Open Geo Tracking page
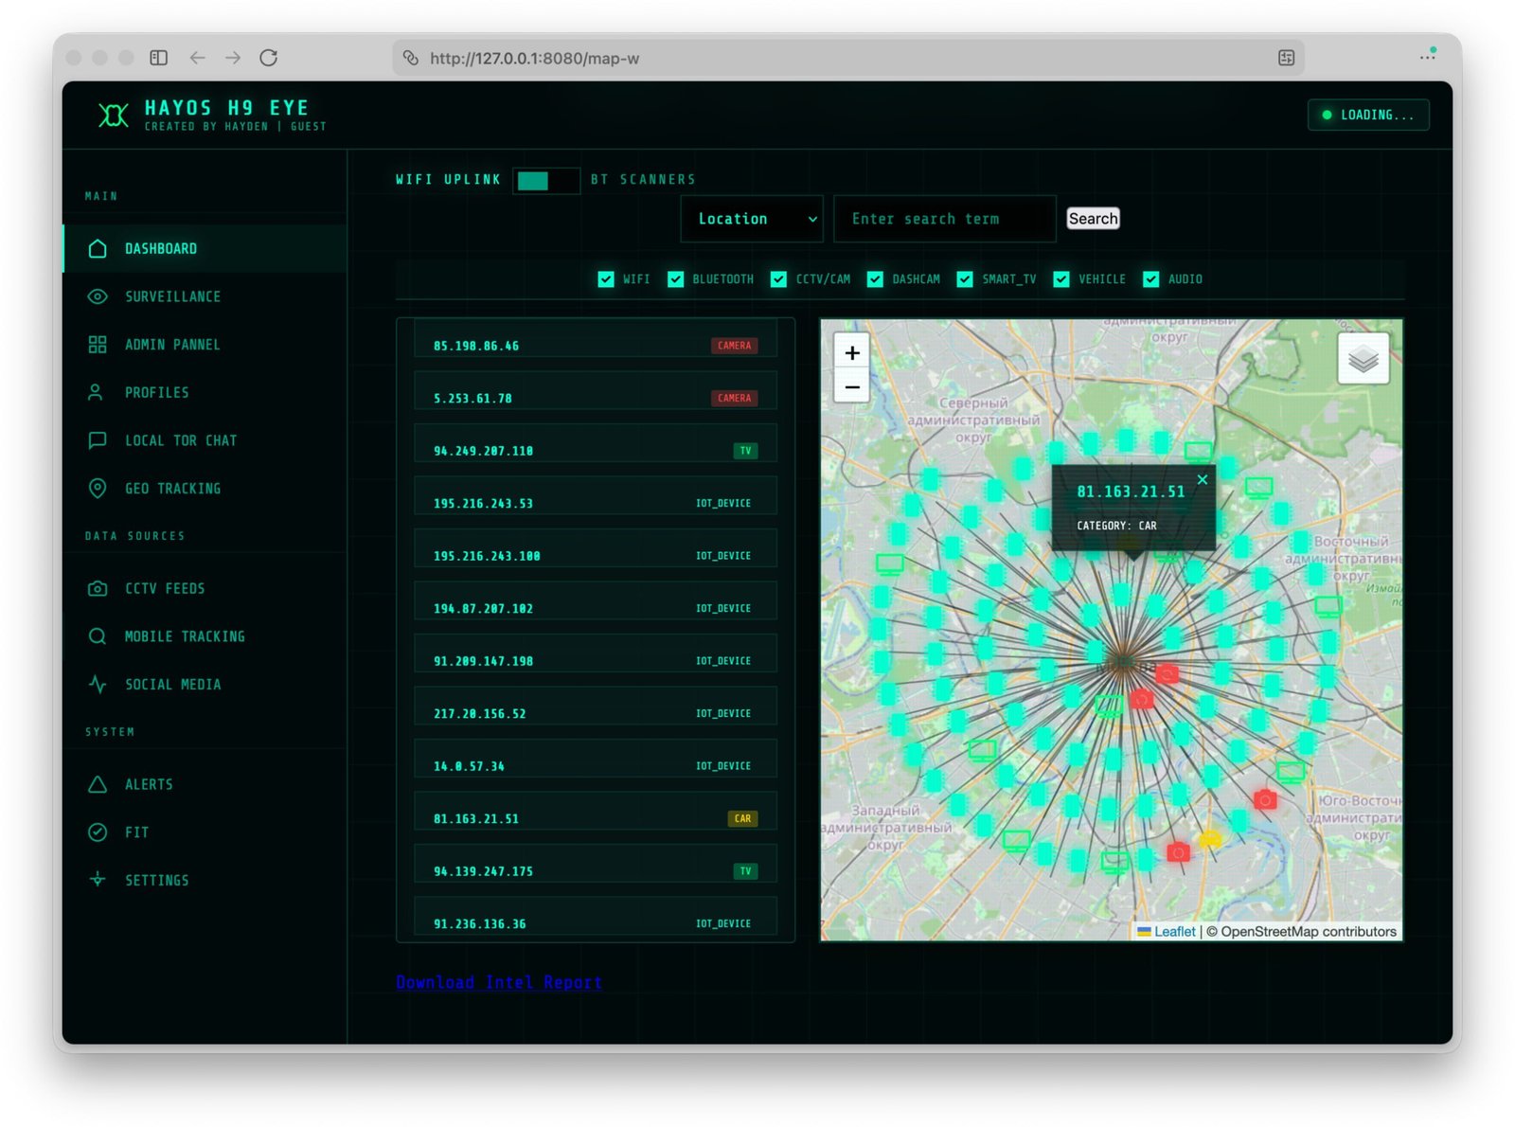1515x1127 pixels. [205, 488]
